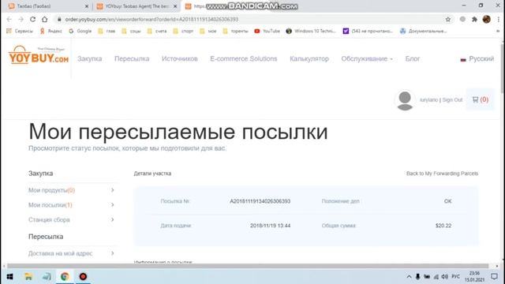Click the vertical page scrollbar
This screenshot has width=505, height=284.
point(503,68)
